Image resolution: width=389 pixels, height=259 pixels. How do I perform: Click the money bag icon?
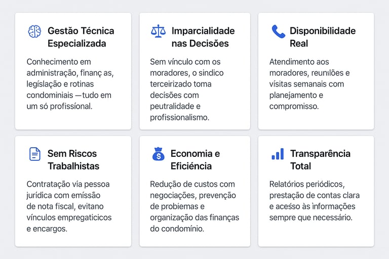pos(159,154)
